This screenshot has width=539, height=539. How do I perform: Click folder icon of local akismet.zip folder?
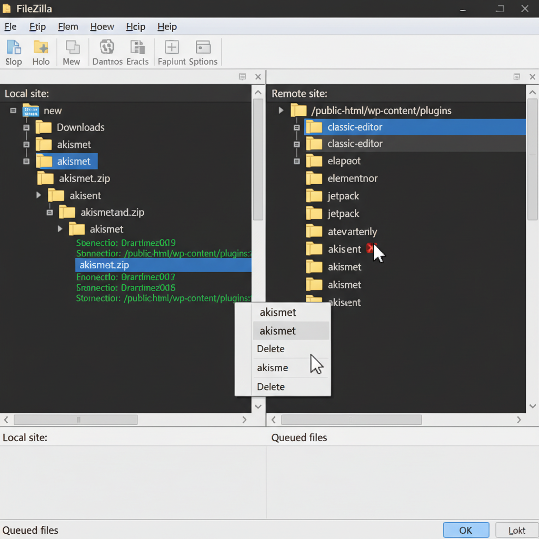click(45, 178)
